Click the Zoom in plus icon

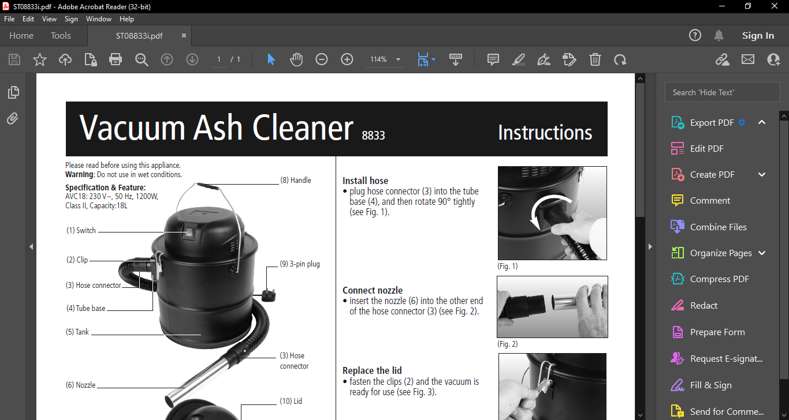pyautogui.click(x=347, y=59)
